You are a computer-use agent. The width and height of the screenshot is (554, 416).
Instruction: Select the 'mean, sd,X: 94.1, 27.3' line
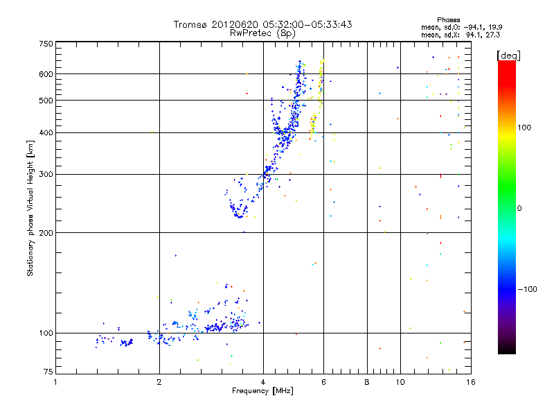(461, 35)
